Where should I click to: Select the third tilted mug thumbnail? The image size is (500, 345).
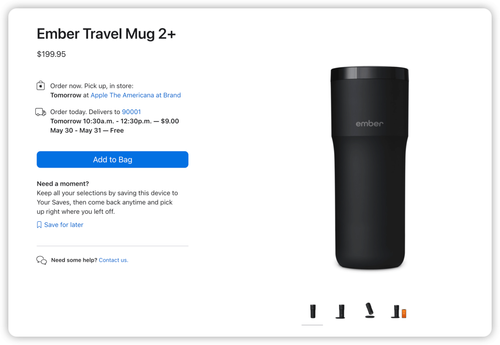(369, 310)
